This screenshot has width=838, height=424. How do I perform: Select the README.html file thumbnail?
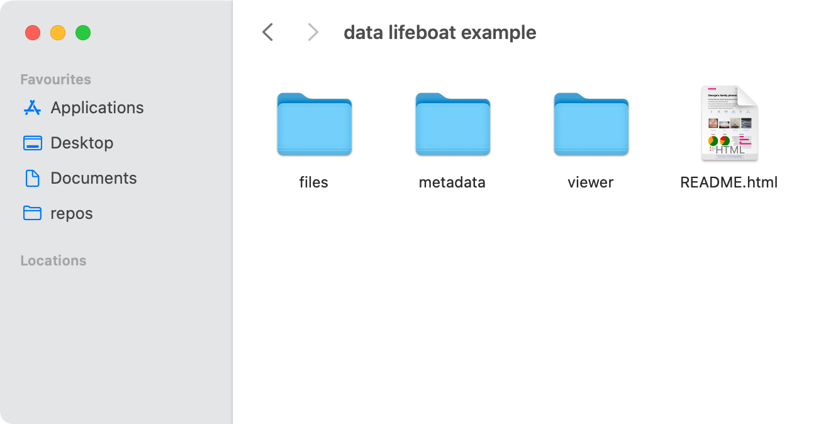click(x=729, y=123)
